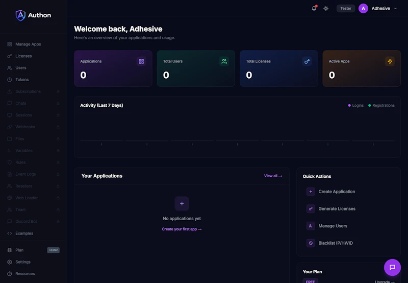408x283 pixels.
Task: Click locked Team item
Action: click(33, 209)
